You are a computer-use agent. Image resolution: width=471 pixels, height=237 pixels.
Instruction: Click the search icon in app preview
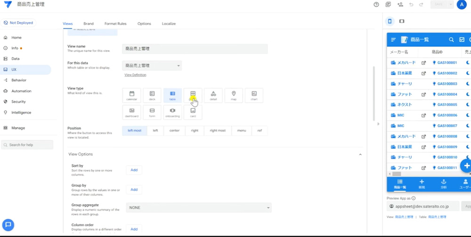click(451, 39)
